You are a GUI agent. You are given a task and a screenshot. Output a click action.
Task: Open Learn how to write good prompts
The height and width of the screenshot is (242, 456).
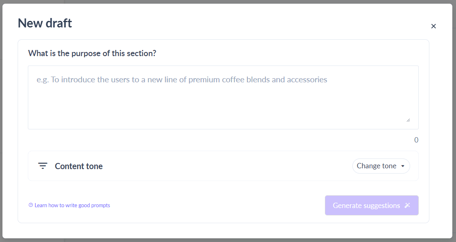(x=72, y=205)
